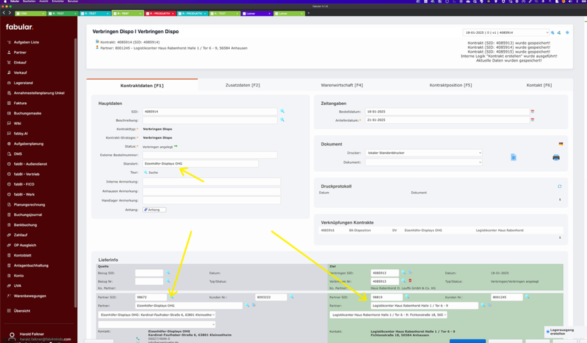587x343 pixels.
Task: Open the Drucker dropdown
Action: point(424,153)
